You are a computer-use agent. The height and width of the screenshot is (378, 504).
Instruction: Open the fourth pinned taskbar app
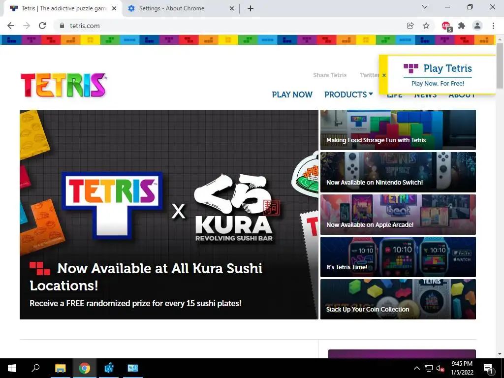[133, 368]
